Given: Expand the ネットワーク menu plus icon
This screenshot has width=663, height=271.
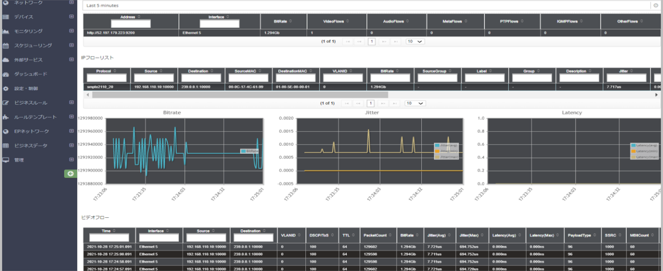Looking at the screenshot, I should click(71, 3).
